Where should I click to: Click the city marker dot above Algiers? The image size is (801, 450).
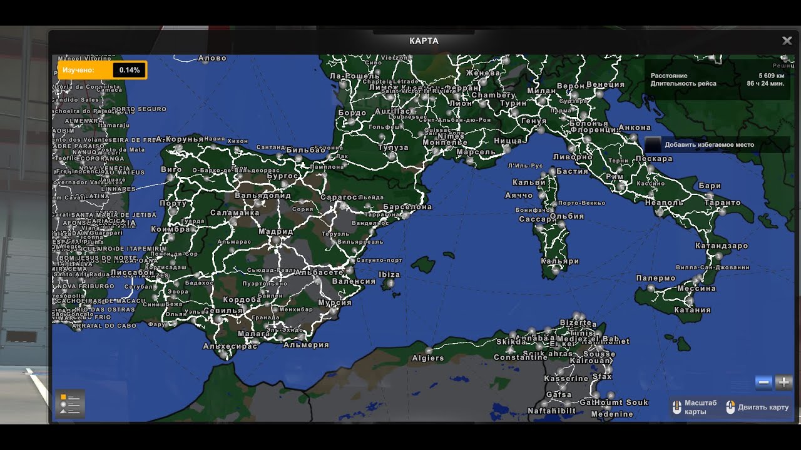click(429, 350)
